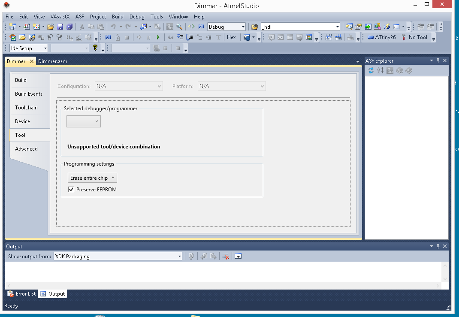Open the Properties window icon in top toolbar
Viewport: 459px width, 317px height.
click(359, 27)
